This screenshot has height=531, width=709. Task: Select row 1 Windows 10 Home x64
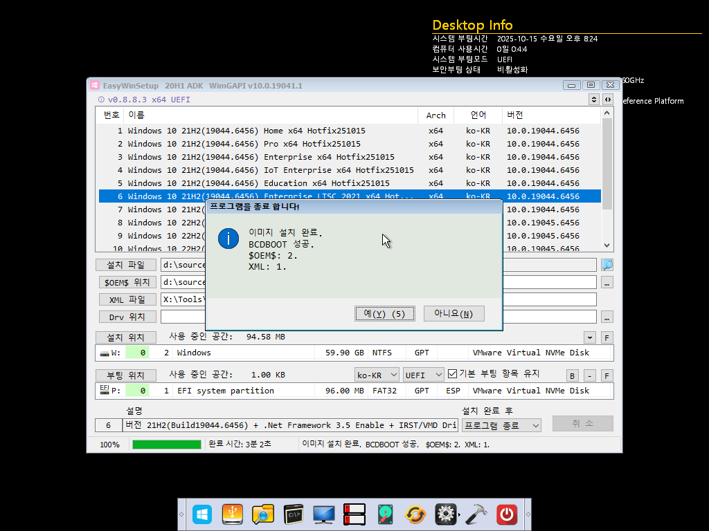click(x=350, y=131)
